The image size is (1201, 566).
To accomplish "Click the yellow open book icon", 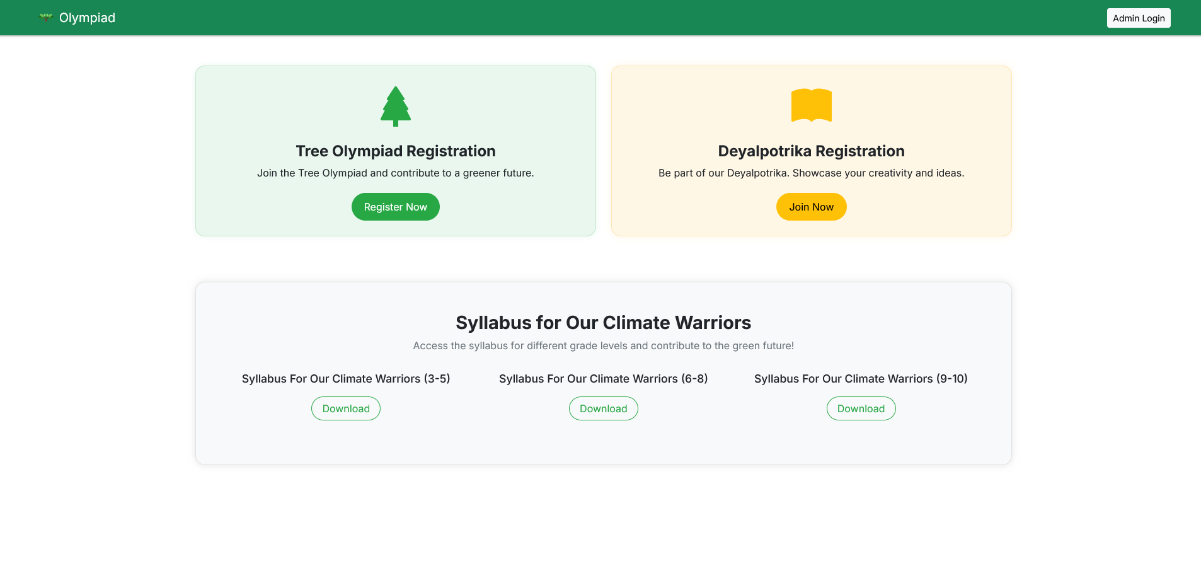I will (x=811, y=105).
